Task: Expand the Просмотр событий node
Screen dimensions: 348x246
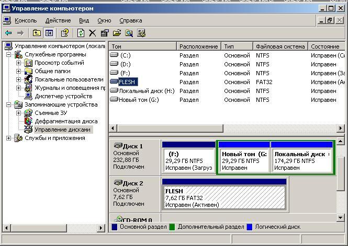Action: click(19, 63)
